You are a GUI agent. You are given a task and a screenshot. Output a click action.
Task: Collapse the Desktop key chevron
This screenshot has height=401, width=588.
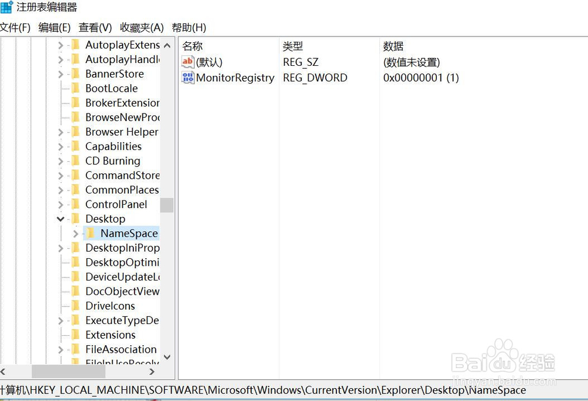tap(61, 218)
